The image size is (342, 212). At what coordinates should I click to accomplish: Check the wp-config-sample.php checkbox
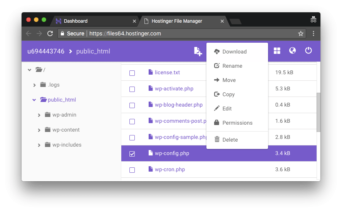(132, 137)
